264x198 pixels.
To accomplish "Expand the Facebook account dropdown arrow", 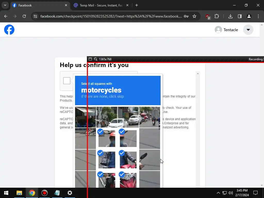I will pyautogui.click(x=248, y=30).
